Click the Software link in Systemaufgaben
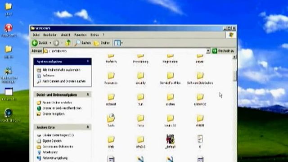Screen dimensions: 288x162 click(49, 76)
